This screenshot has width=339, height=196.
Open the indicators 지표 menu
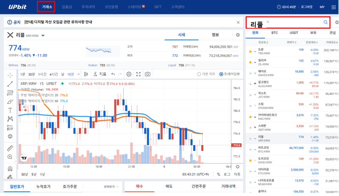coord(100,74)
